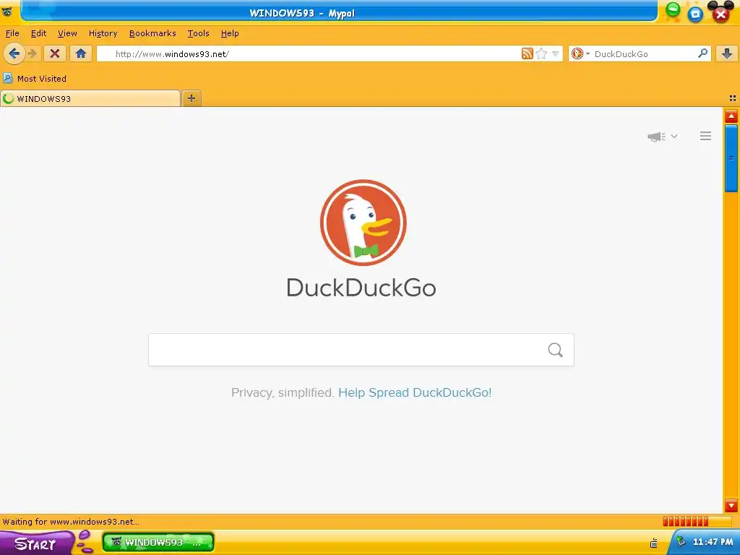Viewport: 740px width, 555px height.
Task: Open the DuckDuckGo search engine selector
Action: click(580, 53)
